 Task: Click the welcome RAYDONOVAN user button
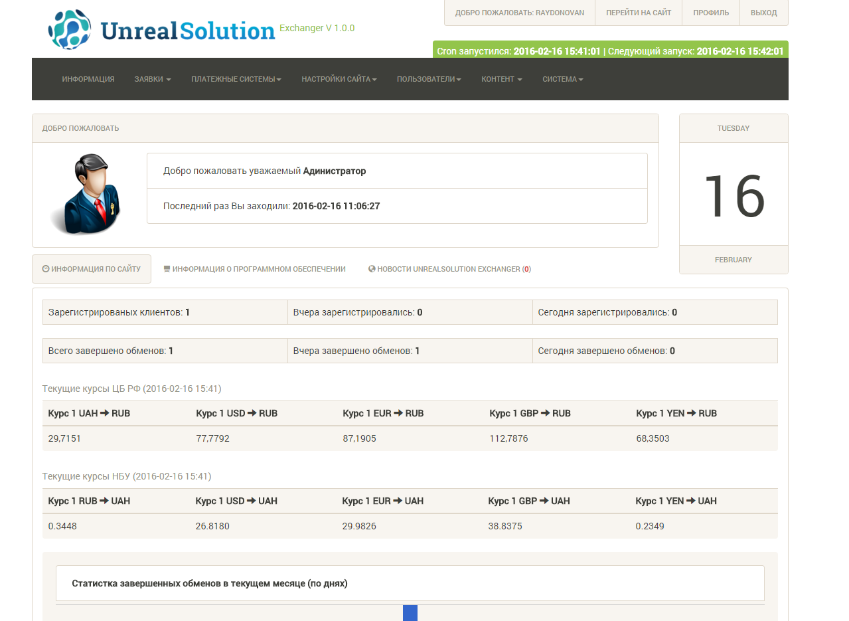coord(519,13)
